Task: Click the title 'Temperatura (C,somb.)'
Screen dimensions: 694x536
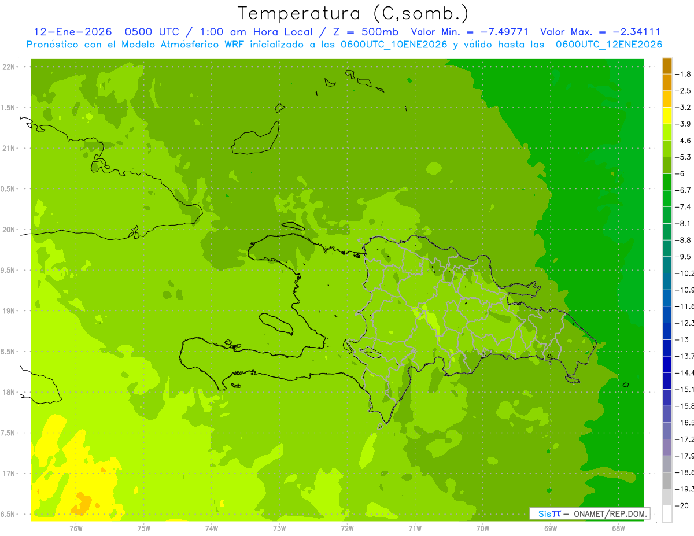Action: point(353,13)
